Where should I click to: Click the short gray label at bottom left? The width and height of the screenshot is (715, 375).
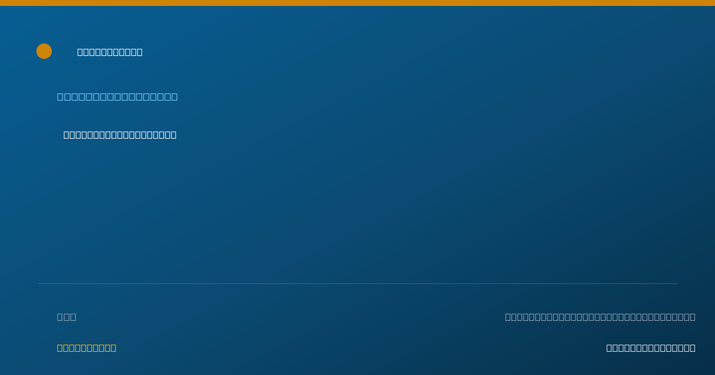pyautogui.click(x=67, y=317)
